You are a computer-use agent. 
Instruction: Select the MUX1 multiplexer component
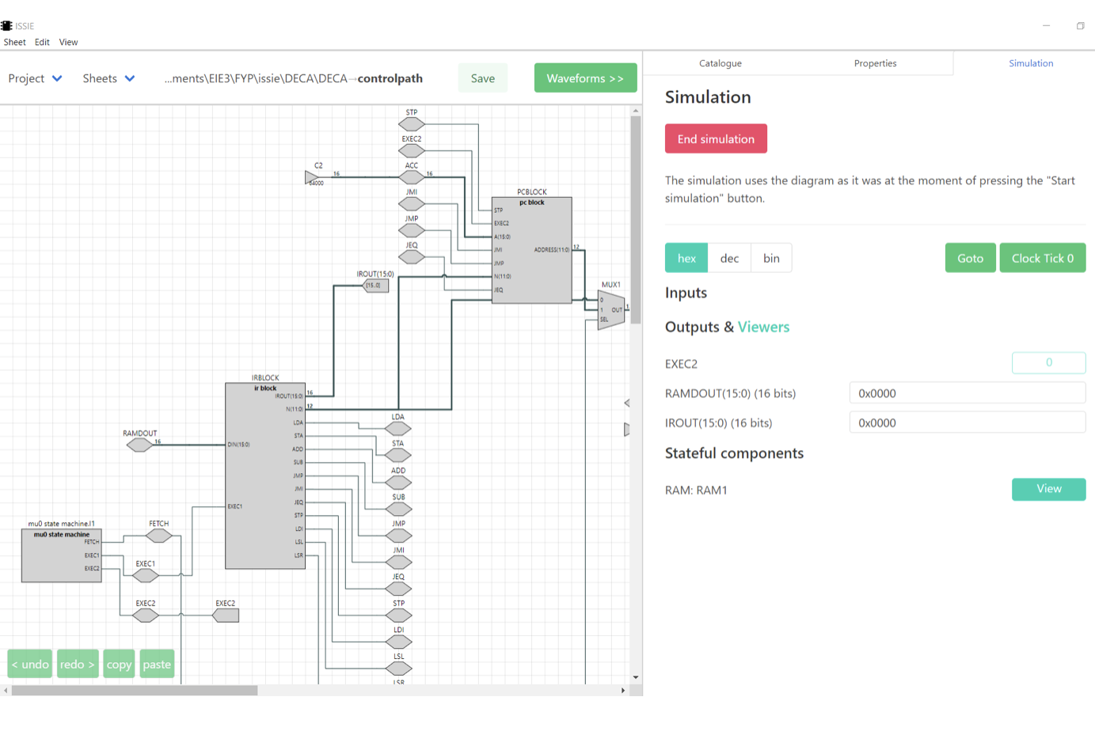(611, 310)
